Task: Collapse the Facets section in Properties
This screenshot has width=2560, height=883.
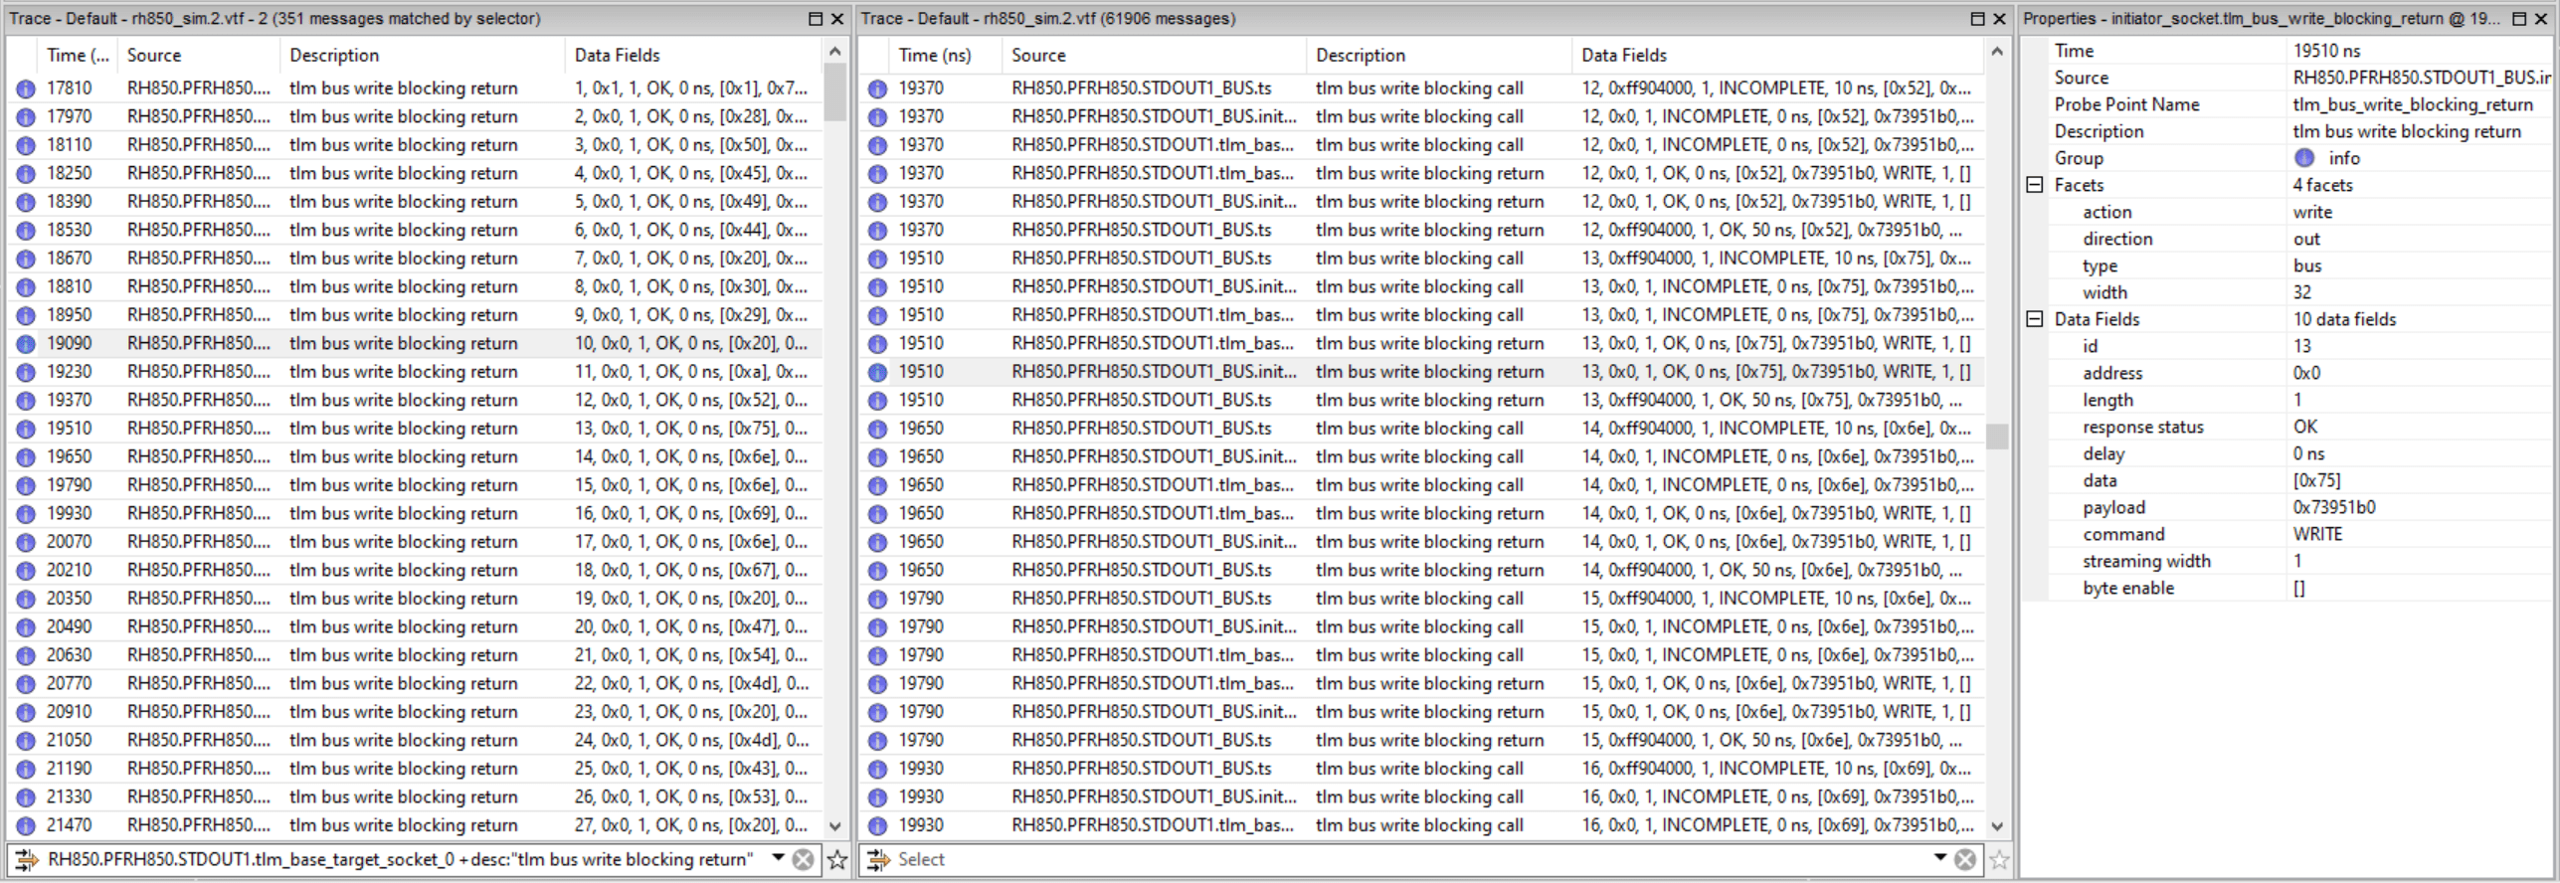Action: [2035, 185]
